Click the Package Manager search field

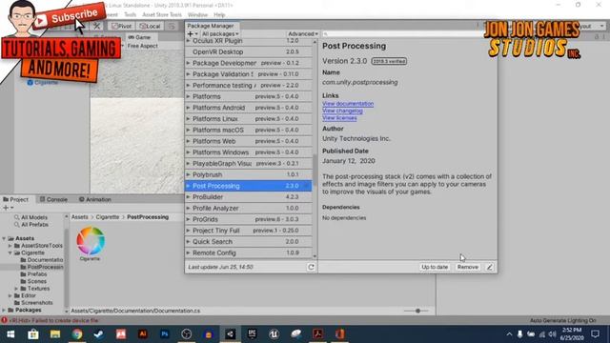pyautogui.click(x=400, y=34)
